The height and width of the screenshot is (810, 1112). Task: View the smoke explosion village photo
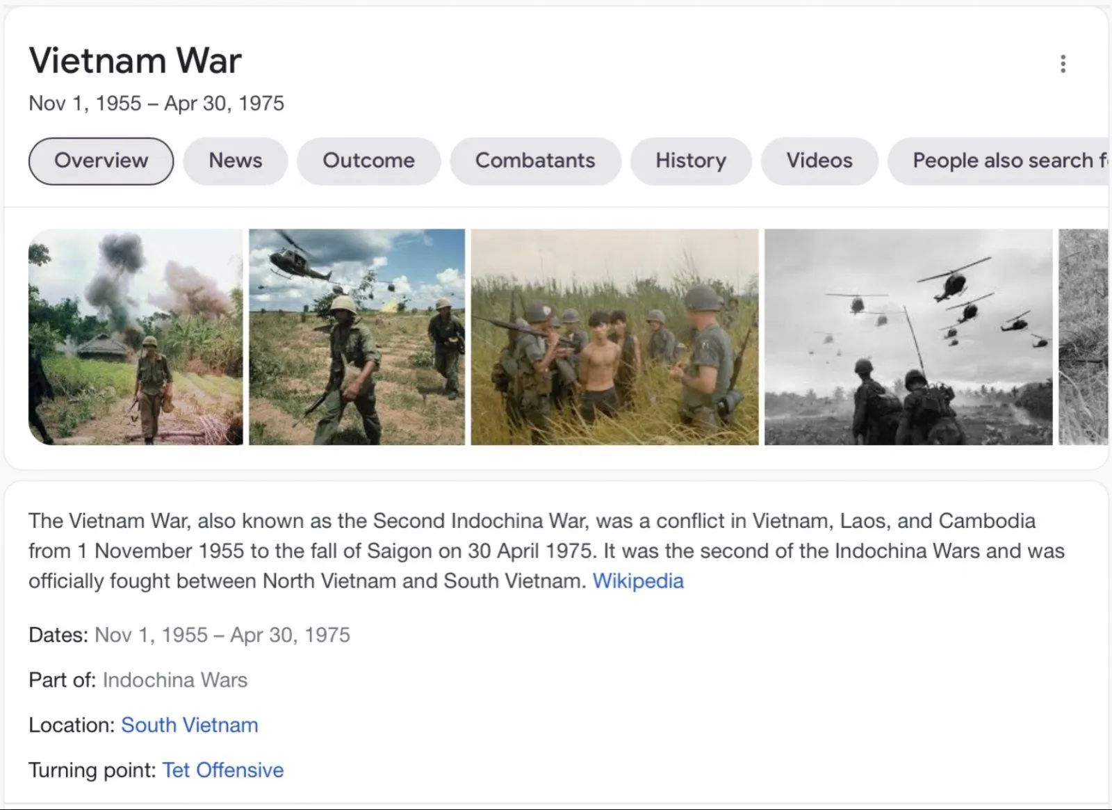[136, 337]
